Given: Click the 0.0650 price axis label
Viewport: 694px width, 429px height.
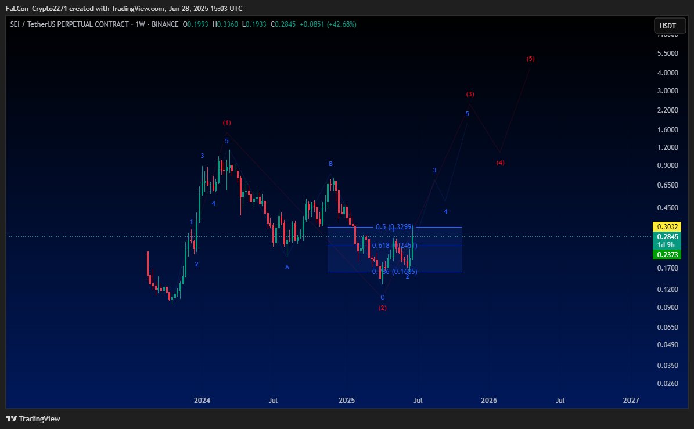Looking at the screenshot, I should [667, 327].
